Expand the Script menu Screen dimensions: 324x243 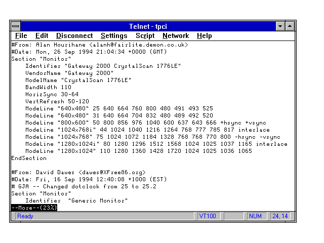(x=145, y=36)
